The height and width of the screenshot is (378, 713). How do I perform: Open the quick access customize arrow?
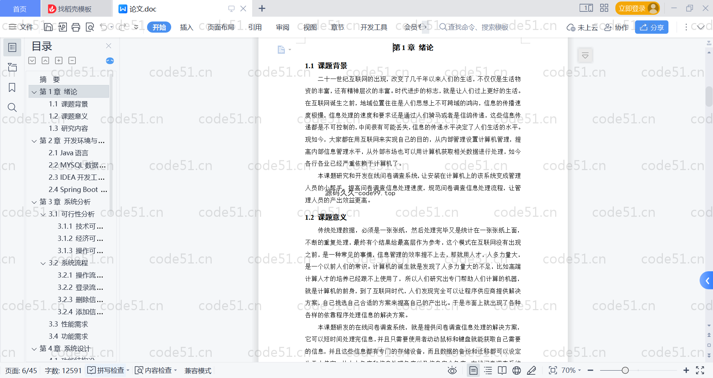136,27
